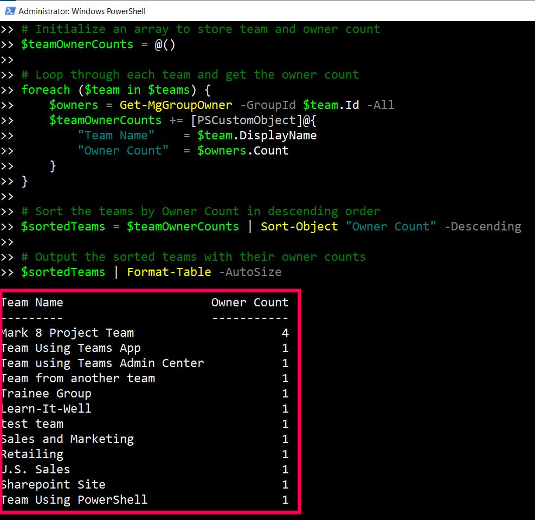Click the Owner Count column header in output
535x520 pixels.
(x=250, y=303)
